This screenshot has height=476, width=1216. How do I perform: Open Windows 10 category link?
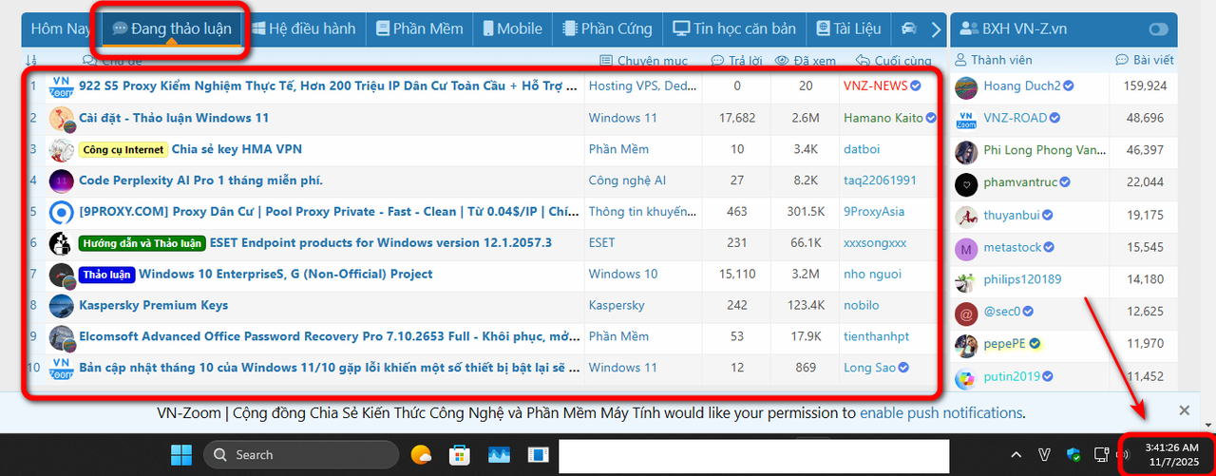tap(623, 274)
